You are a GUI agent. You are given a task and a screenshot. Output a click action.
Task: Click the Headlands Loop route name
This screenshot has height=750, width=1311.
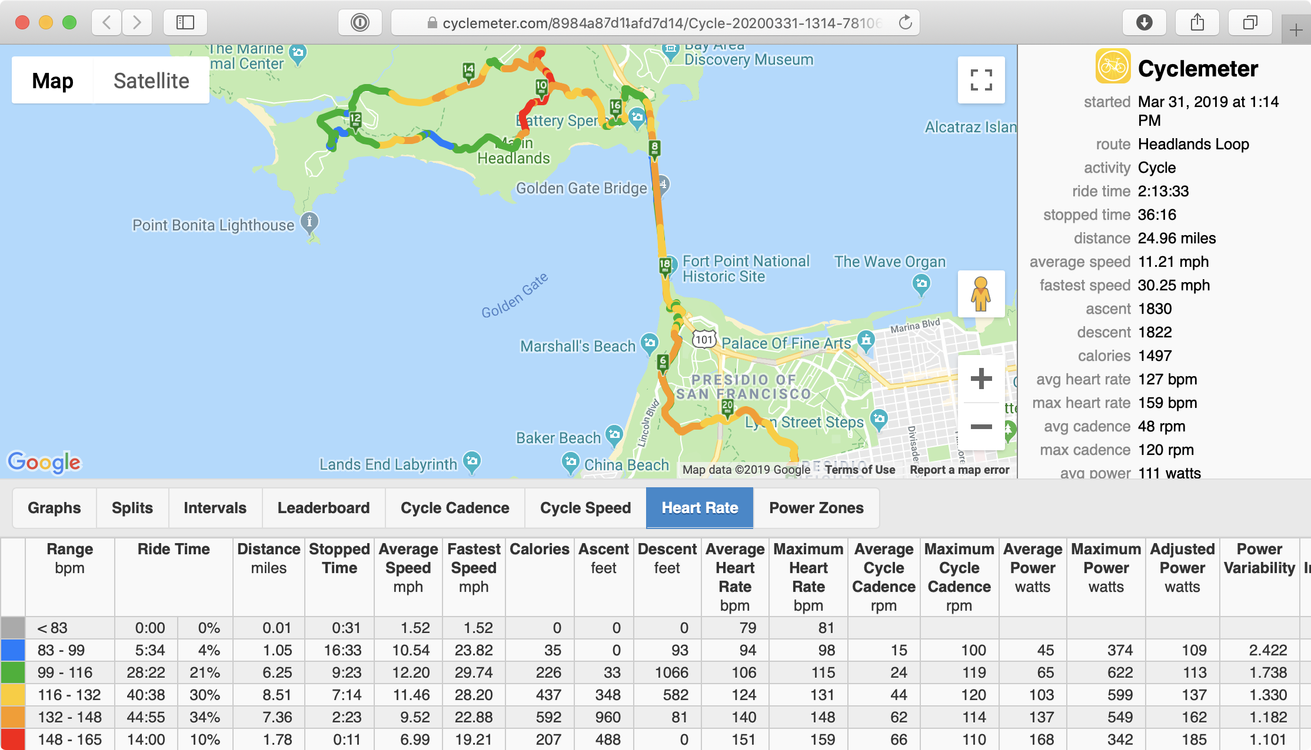[1193, 144]
